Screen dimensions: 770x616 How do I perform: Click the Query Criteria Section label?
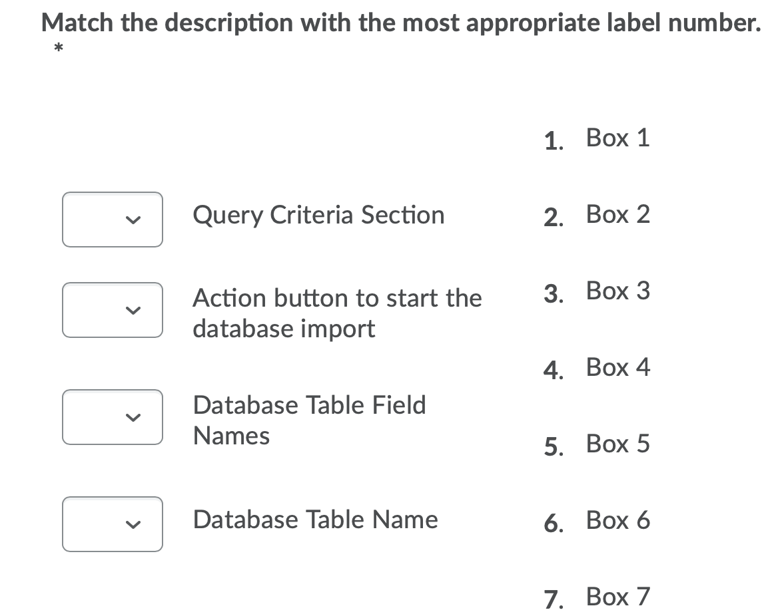pos(318,215)
